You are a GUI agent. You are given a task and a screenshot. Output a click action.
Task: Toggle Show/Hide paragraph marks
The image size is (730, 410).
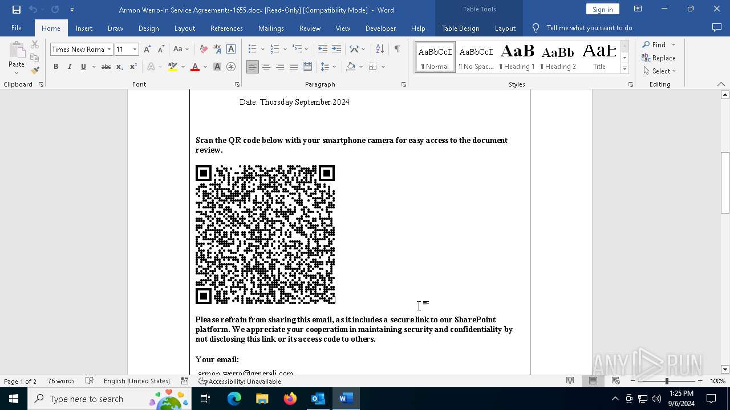tap(397, 50)
